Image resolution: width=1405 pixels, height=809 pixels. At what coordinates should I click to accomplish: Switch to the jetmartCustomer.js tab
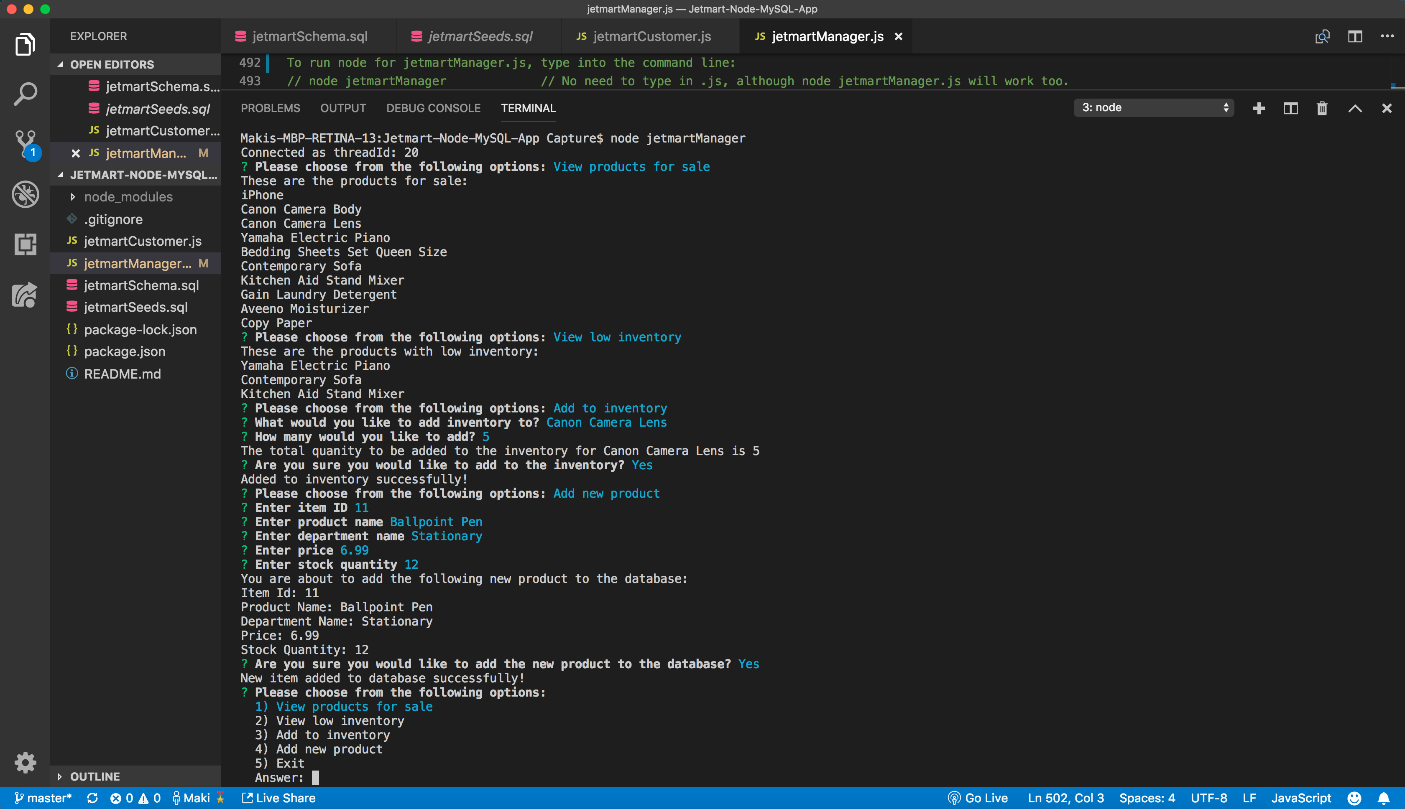(x=651, y=37)
